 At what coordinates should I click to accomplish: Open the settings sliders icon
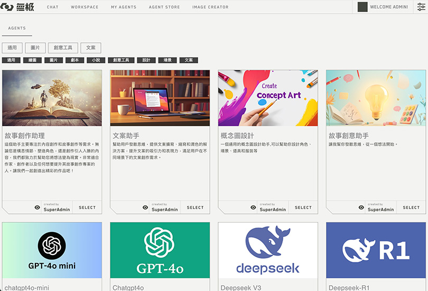point(421,7)
